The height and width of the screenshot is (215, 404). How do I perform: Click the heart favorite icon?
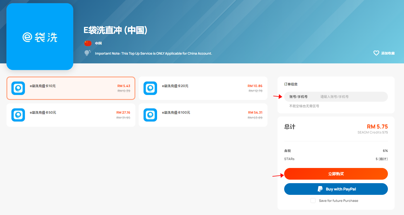click(376, 53)
